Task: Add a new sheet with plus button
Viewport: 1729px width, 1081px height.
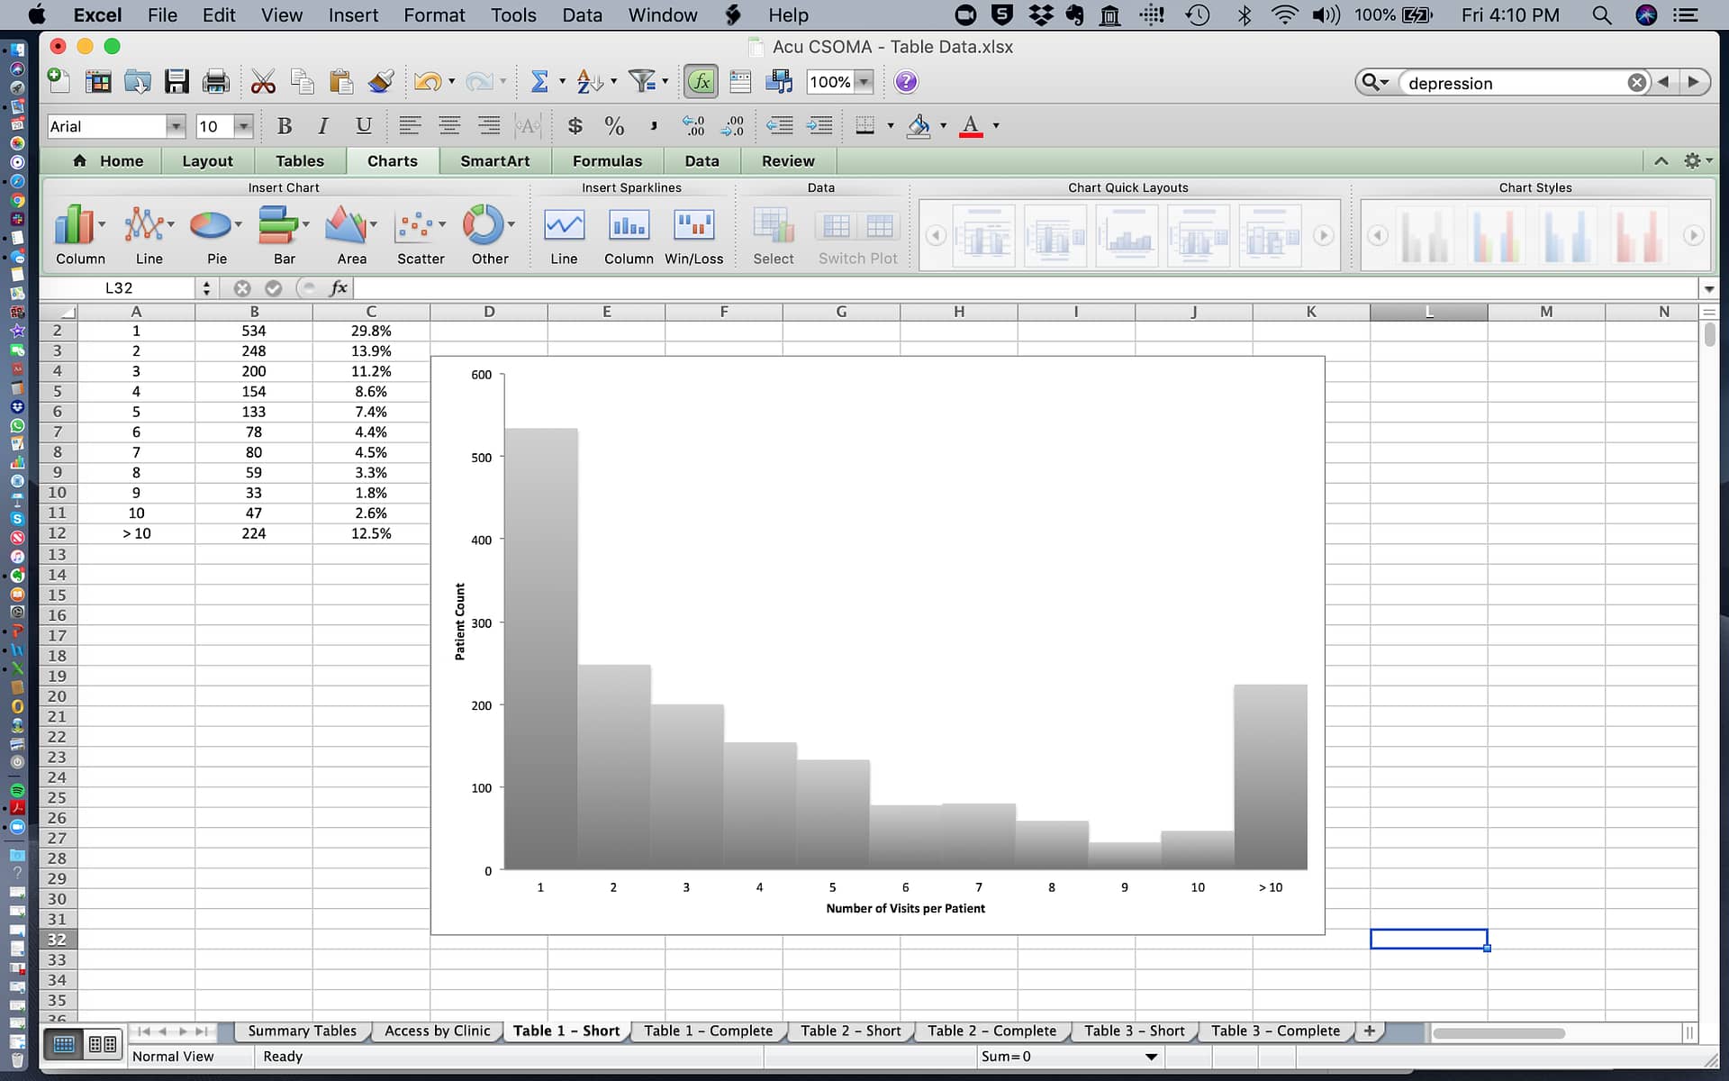Action: tap(1369, 1031)
